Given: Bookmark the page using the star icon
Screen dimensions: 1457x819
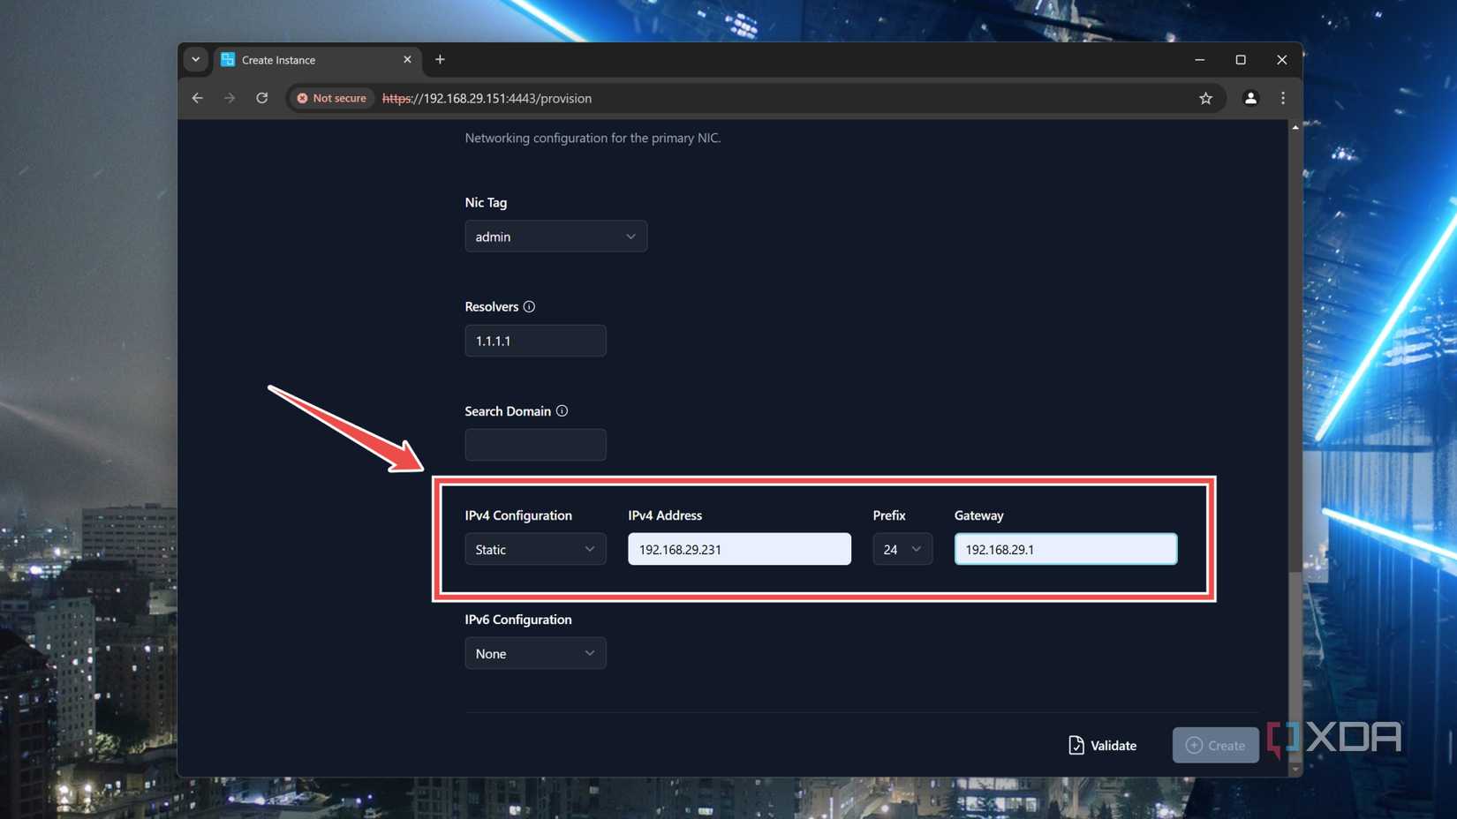Looking at the screenshot, I should (1205, 98).
